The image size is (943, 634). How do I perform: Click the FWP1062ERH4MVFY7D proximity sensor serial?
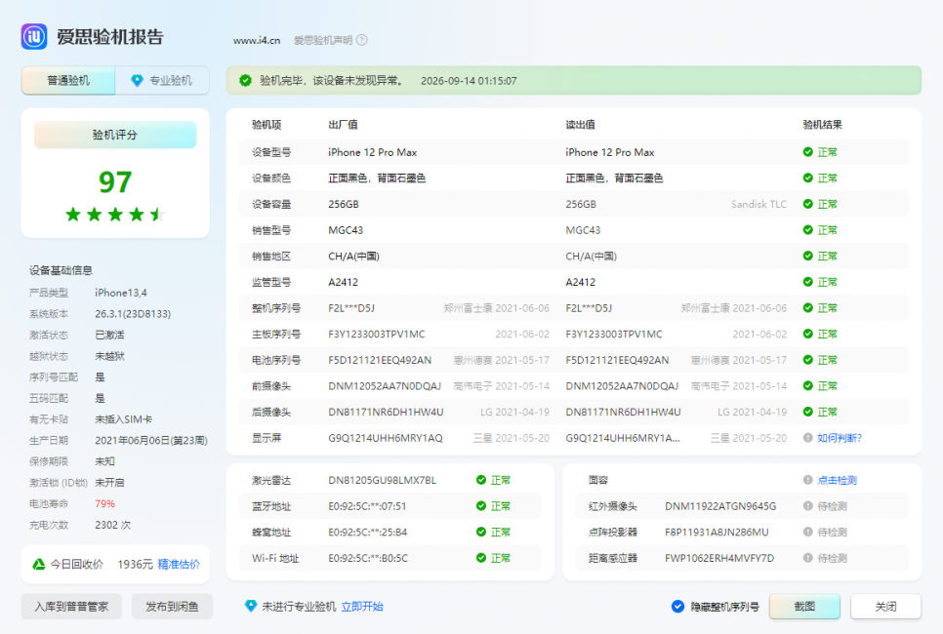pos(719,558)
